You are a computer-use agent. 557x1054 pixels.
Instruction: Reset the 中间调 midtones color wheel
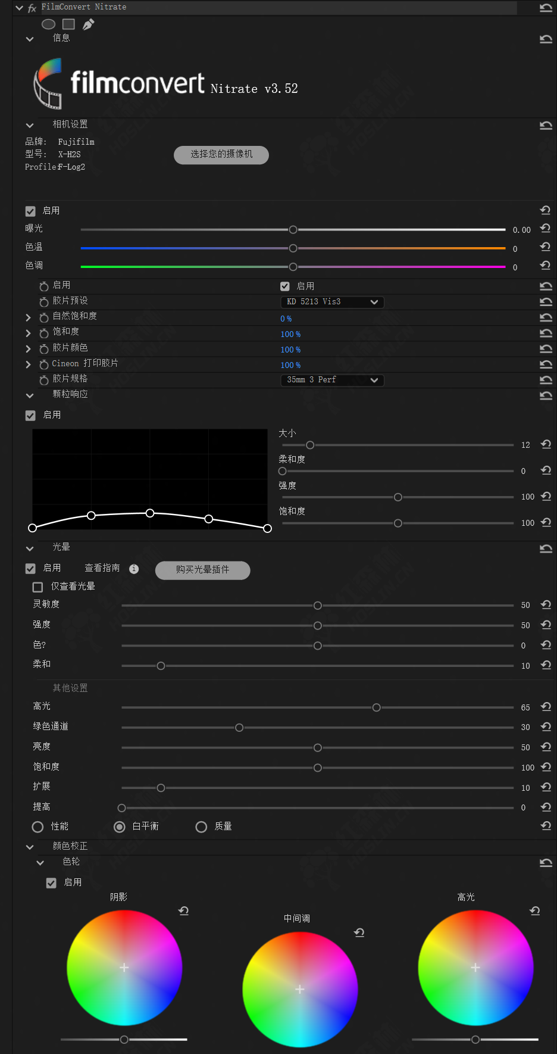click(x=359, y=933)
